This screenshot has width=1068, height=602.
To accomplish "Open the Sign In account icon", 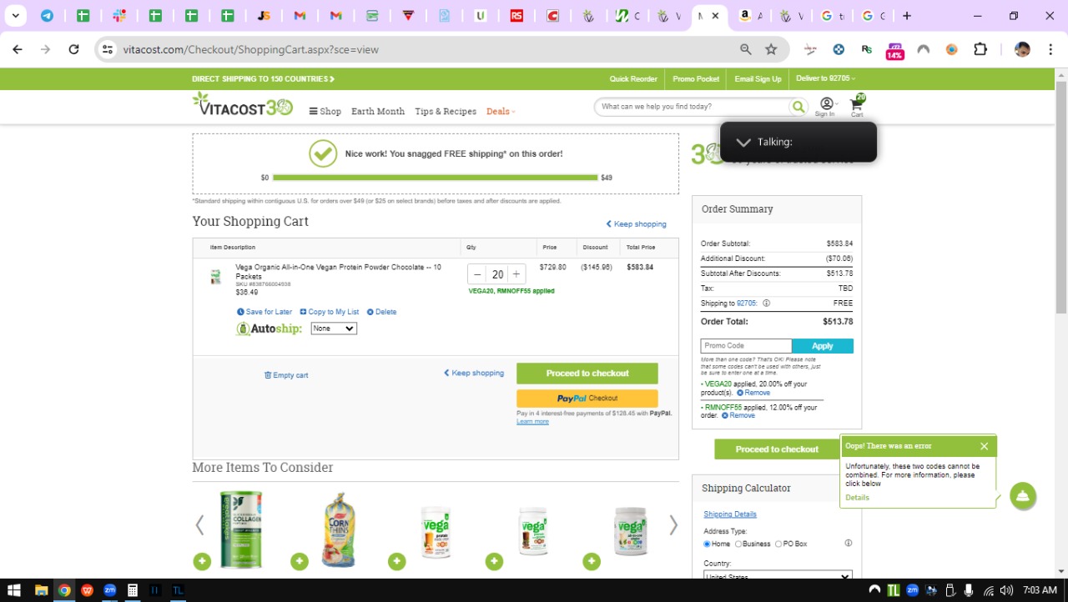I will 825,107.
